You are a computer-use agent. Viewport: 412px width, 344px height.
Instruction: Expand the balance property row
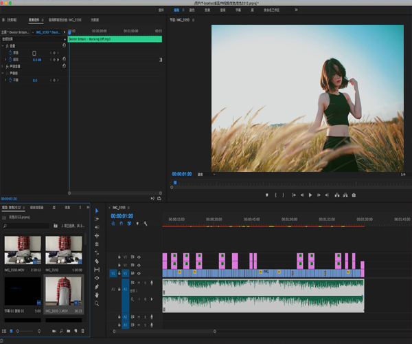coord(5,80)
